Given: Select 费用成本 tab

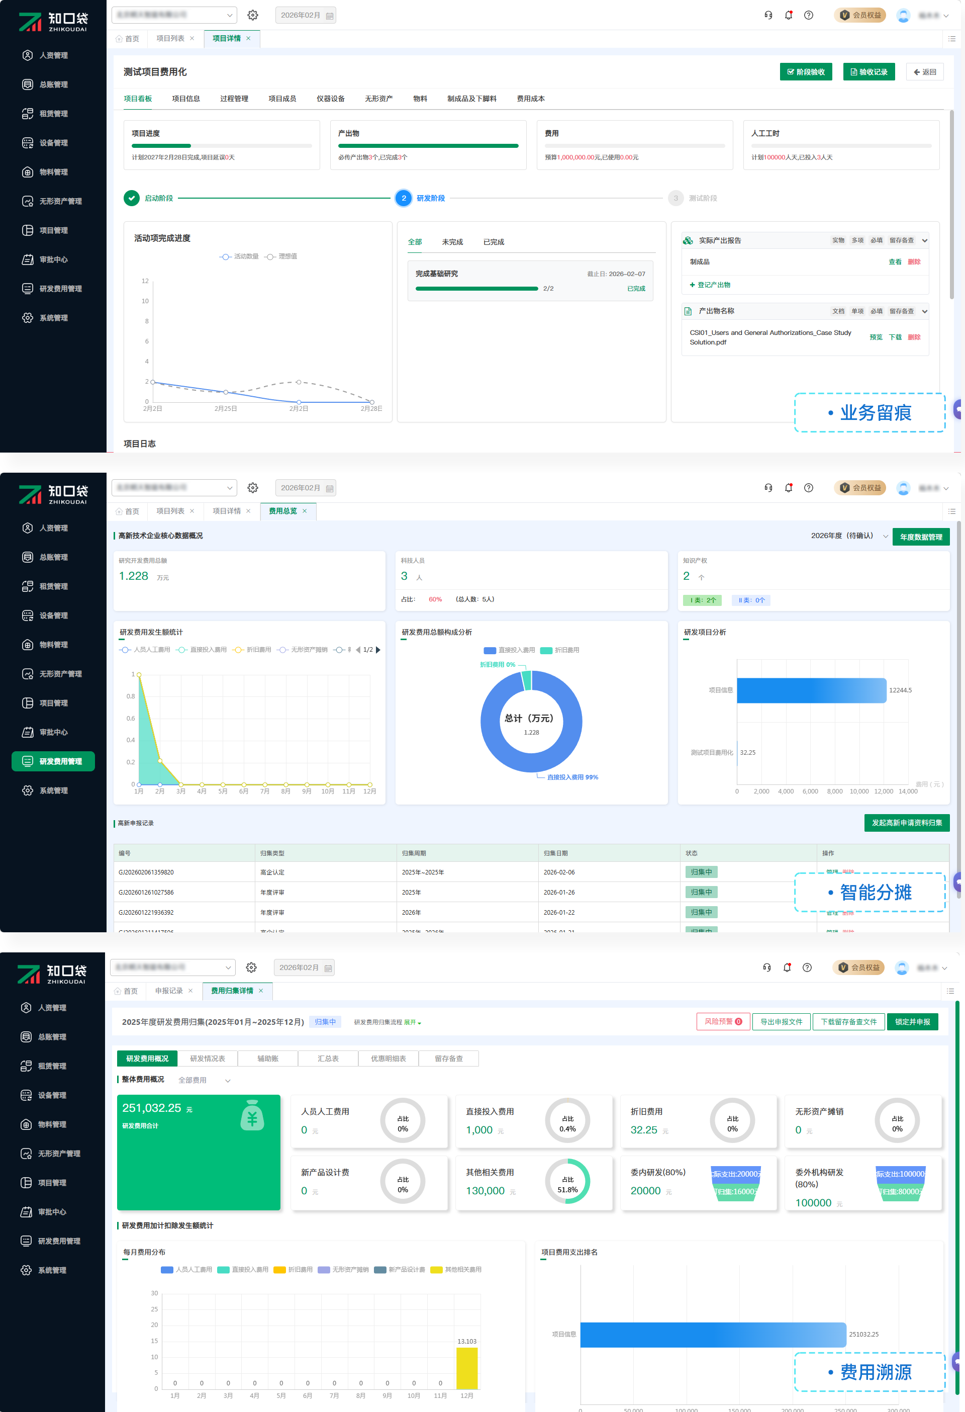Looking at the screenshot, I should 531,99.
